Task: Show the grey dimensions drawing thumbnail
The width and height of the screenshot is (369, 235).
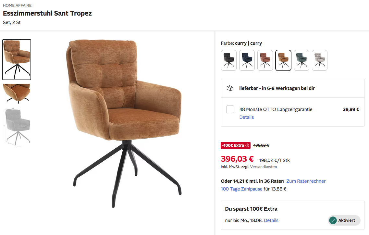Action: 17,127
